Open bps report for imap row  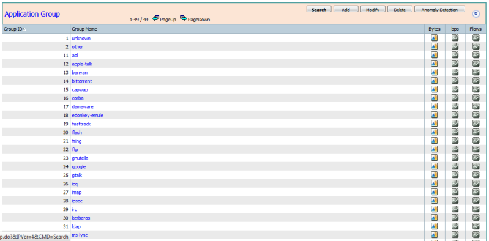point(455,192)
